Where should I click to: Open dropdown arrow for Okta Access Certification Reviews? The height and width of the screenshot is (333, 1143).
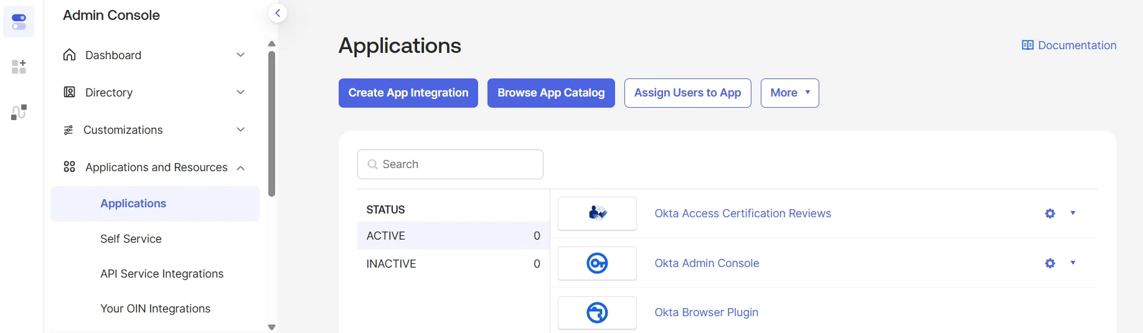point(1073,213)
